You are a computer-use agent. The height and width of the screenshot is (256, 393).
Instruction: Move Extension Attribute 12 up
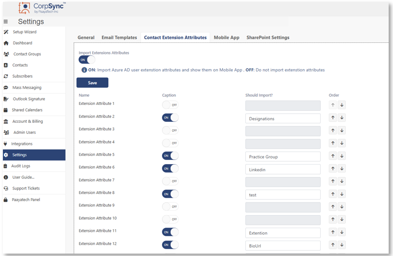pyautogui.click(x=333, y=245)
